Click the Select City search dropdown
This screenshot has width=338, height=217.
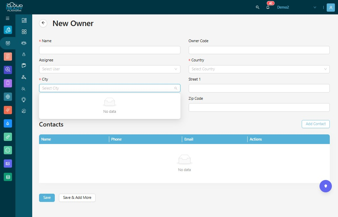(x=110, y=88)
